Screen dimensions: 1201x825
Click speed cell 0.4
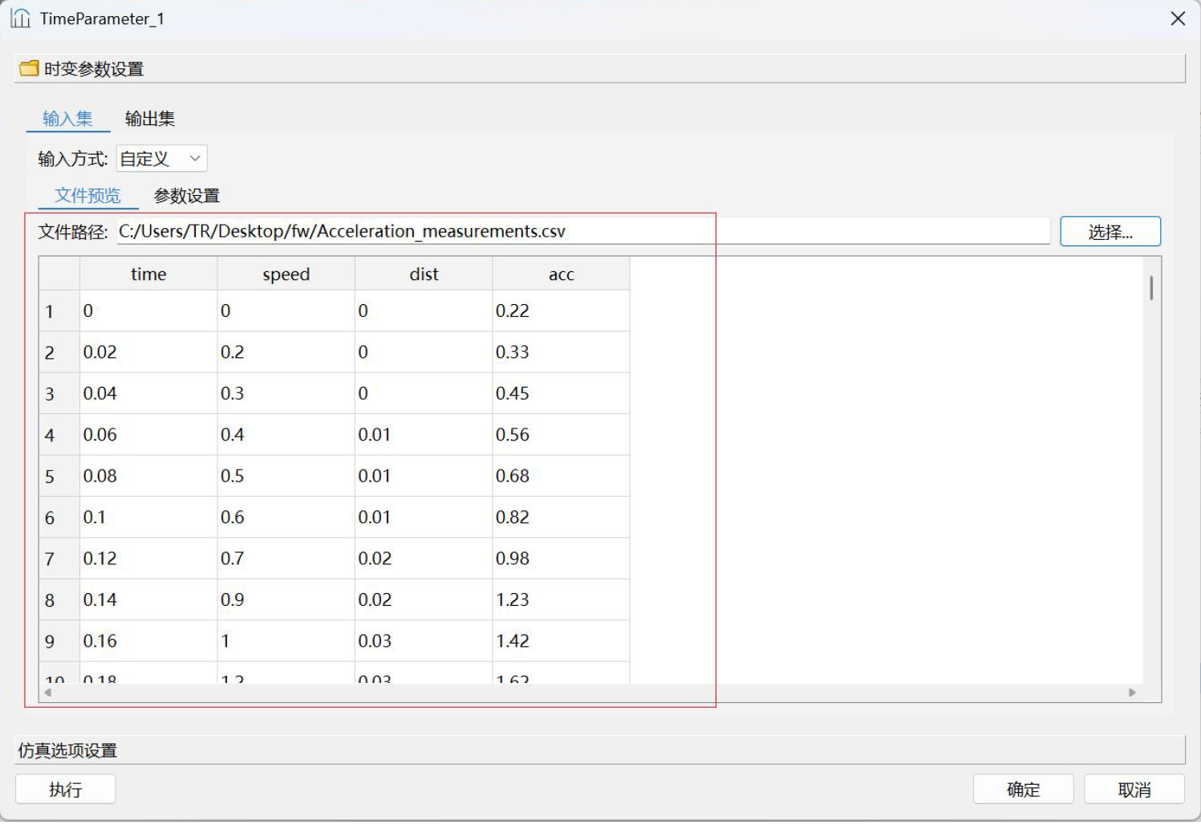(286, 435)
